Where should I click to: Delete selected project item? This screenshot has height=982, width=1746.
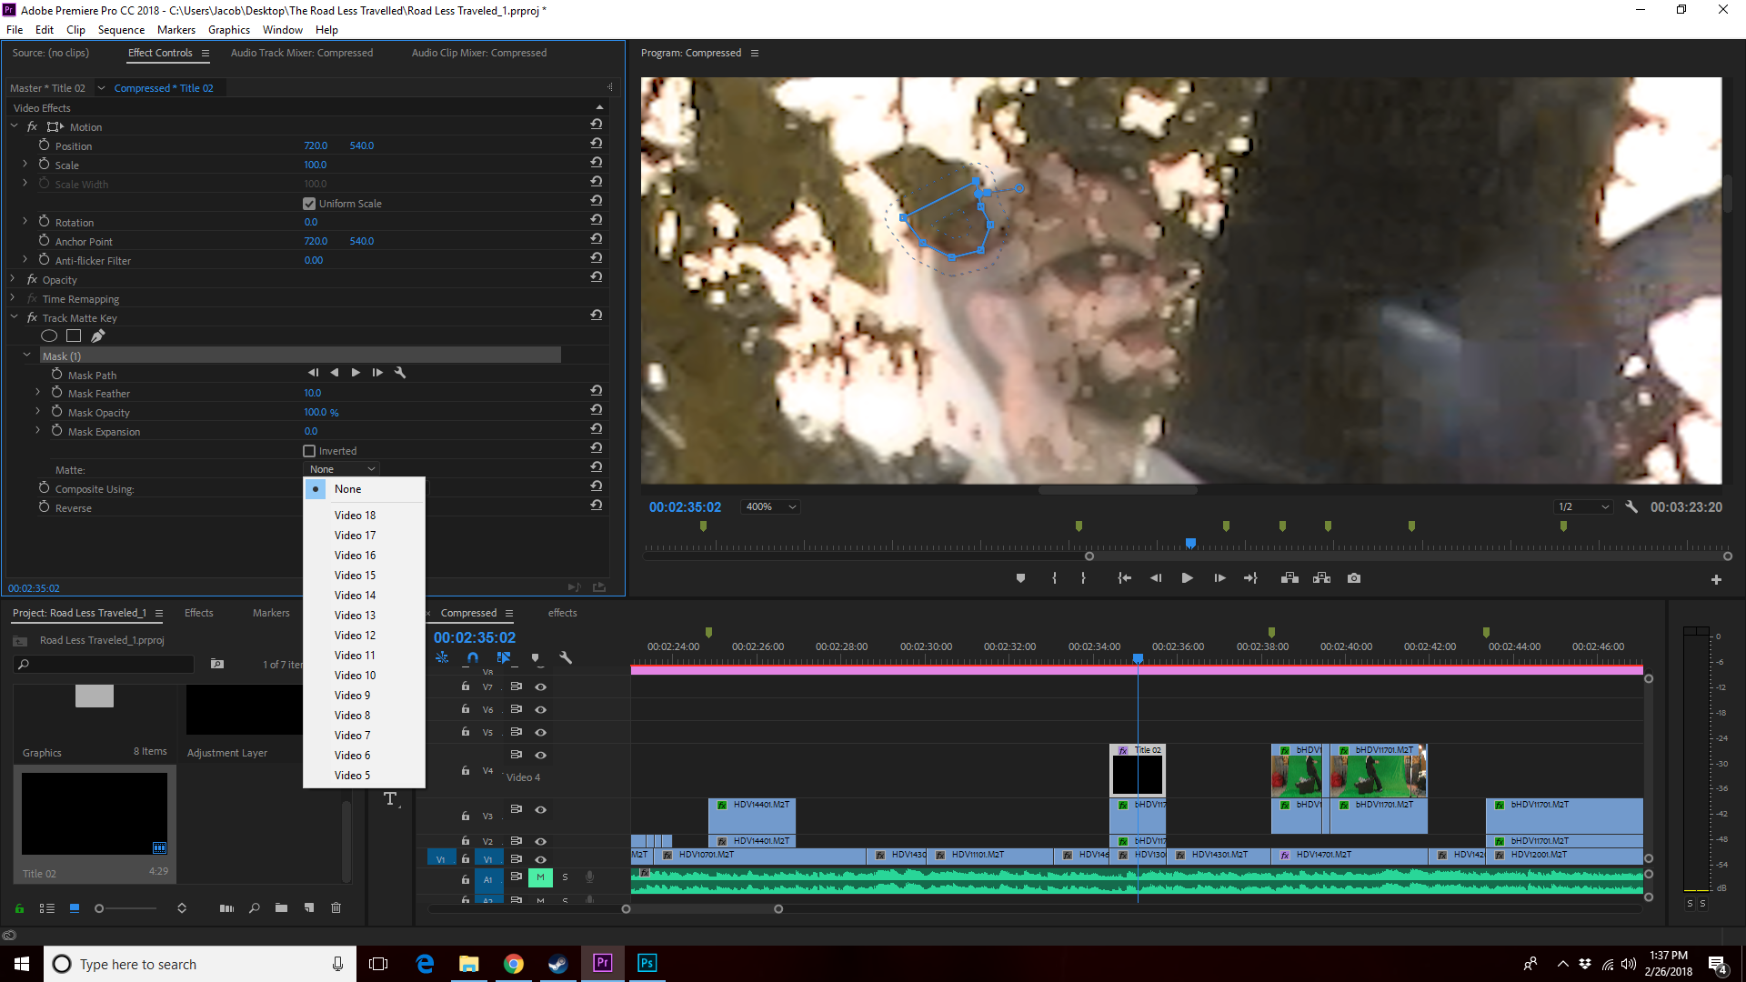[x=336, y=908]
